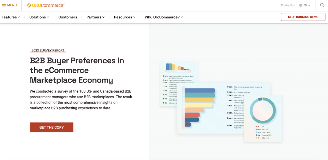Expand the Why OroCommerce? menu

pyautogui.click(x=164, y=17)
